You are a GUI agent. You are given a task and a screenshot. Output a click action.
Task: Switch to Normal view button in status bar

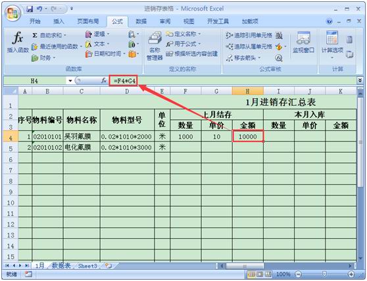pos(252,274)
